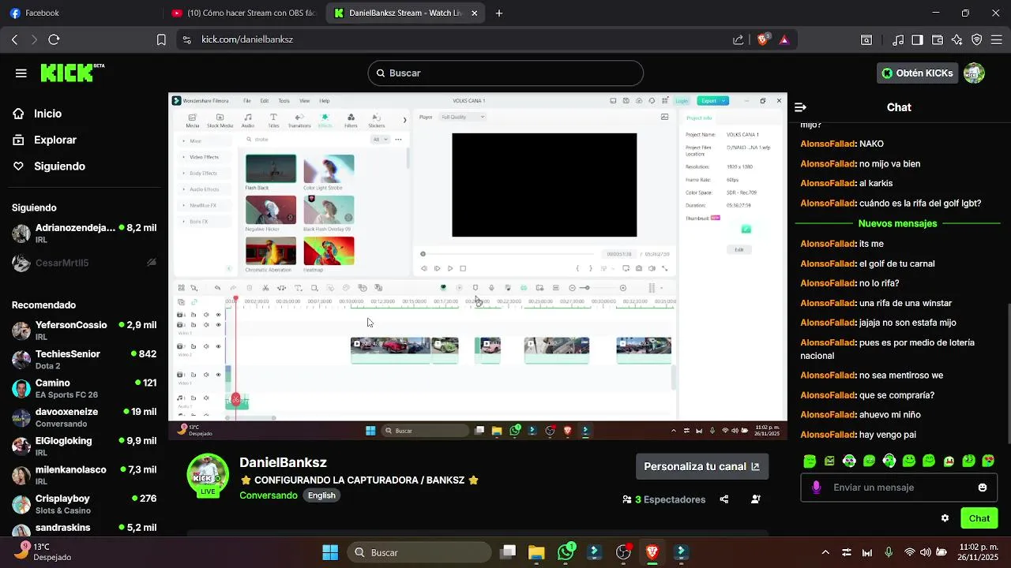Image resolution: width=1011 pixels, height=568 pixels.
Task: Click Stop button in Filmora player
Action: (463, 268)
